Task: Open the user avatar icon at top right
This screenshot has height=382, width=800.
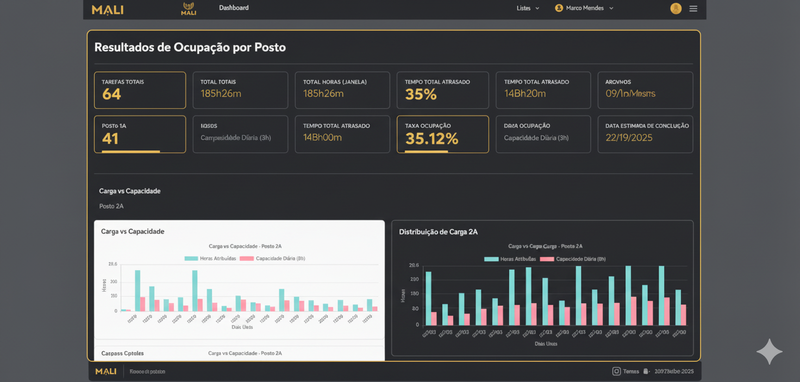Action: [x=676, y=9]
